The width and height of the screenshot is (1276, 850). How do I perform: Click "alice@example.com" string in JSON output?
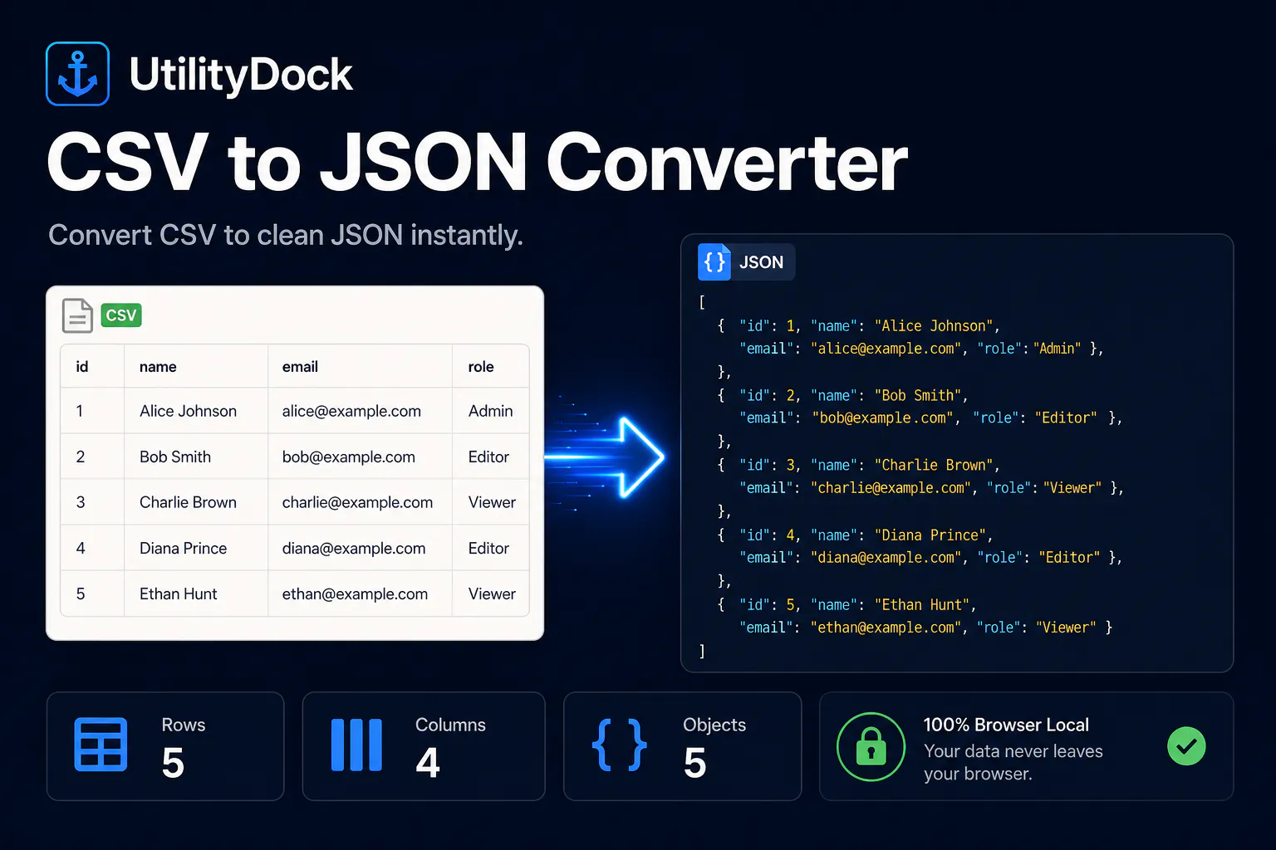[886, 349]
